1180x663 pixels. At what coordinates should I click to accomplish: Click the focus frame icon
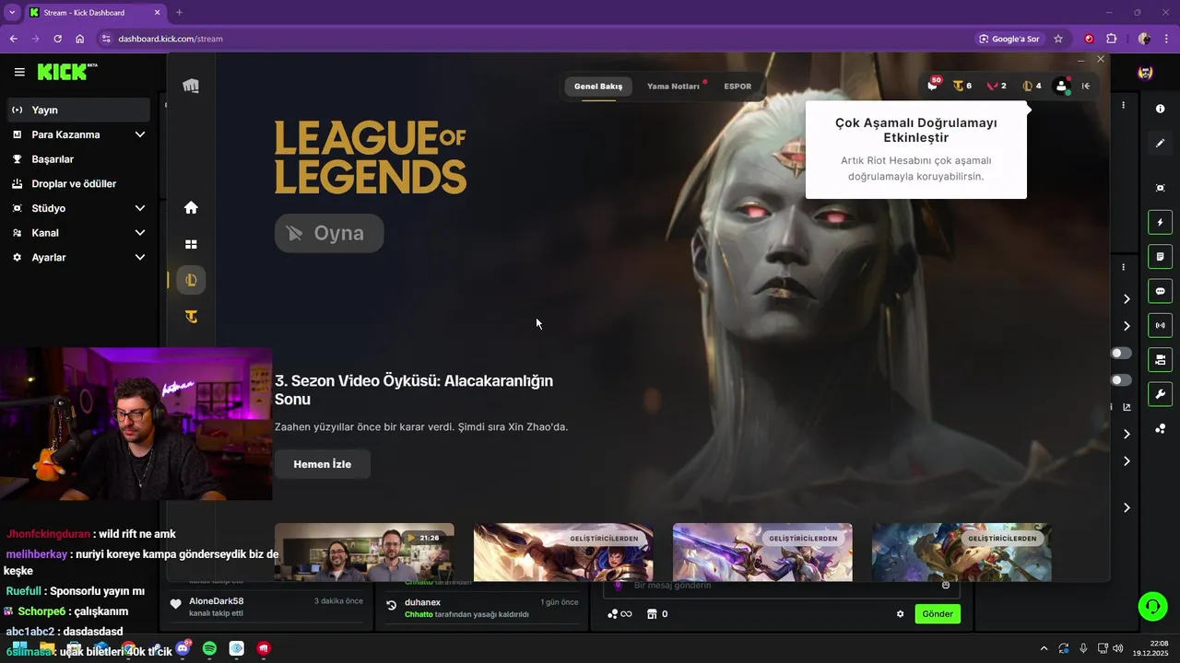click(1160, 188)
